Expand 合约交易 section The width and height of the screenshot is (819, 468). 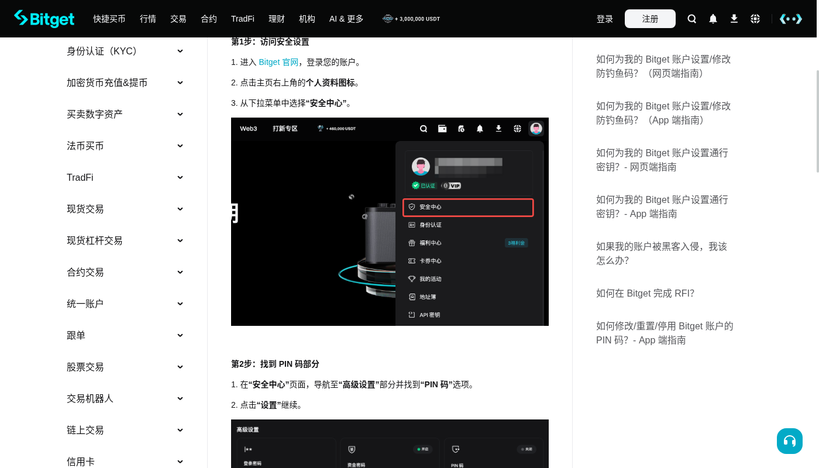pos(125,272)
